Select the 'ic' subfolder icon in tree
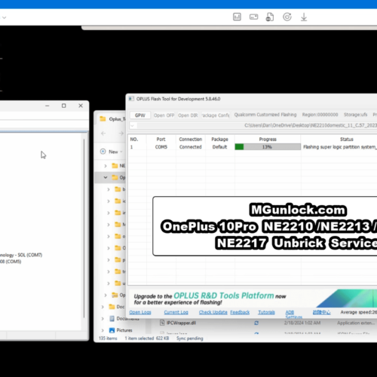377x377 pixels. click(118, 201)
